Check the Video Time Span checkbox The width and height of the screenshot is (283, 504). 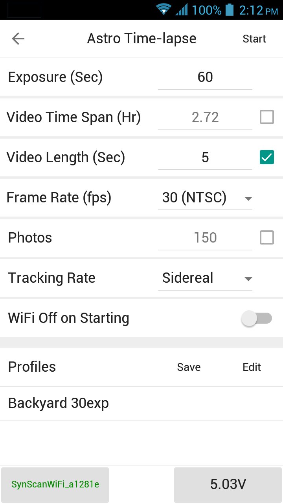pyautogui.click(x=267, y=117)
